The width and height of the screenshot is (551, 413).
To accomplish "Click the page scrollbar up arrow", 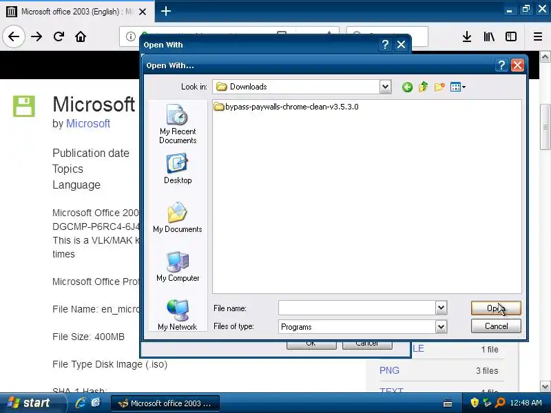I will pyautogui.click(x=545, y=56).
